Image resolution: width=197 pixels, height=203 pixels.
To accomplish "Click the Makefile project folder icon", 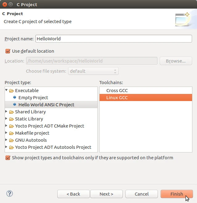I will [12, 133].
